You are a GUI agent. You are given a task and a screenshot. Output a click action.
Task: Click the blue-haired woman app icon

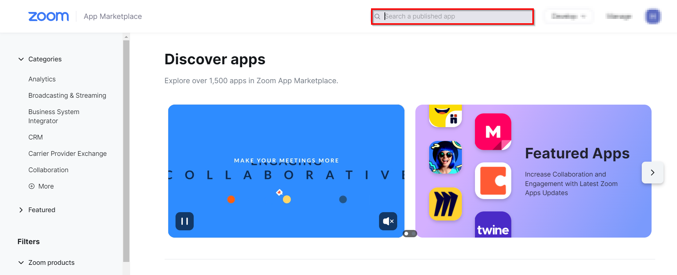coord(445,157)
